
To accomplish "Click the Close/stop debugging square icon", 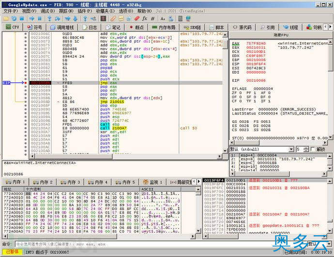I will click(x=21, y=18).
